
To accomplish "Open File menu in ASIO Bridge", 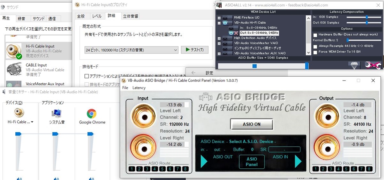I will (x=125, y=88).
